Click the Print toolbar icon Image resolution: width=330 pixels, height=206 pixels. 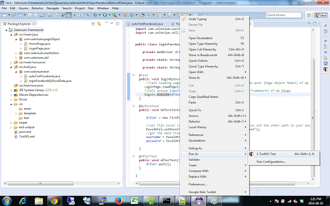pos(42,15)
